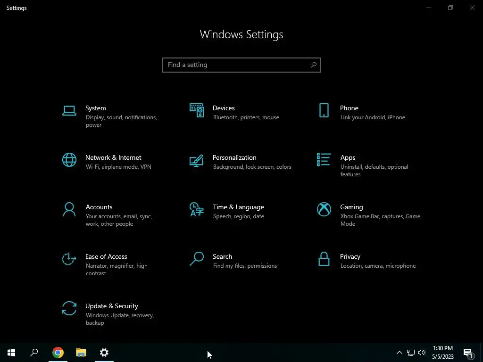Viewport: 483px width, 362px height.
Task: Open the Gaming Xbox icon
Action: pos(324,209)
